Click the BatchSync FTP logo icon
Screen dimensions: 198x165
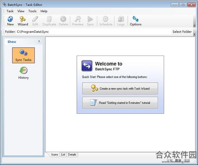[87, 66]
